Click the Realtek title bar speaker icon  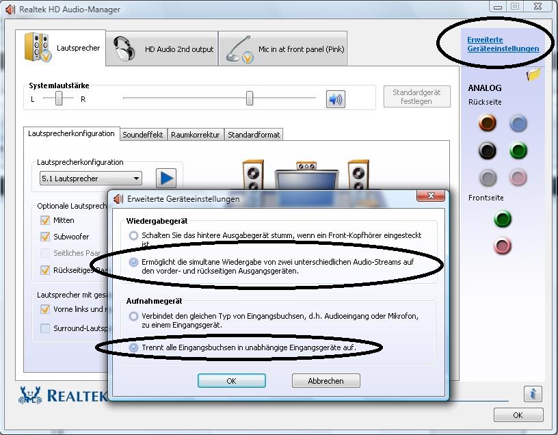tap(10, 10)
